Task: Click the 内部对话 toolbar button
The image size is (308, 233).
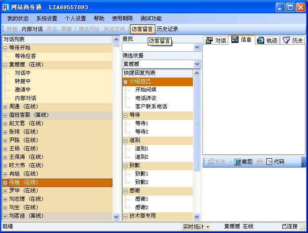Action: click(x=32, y=29)
